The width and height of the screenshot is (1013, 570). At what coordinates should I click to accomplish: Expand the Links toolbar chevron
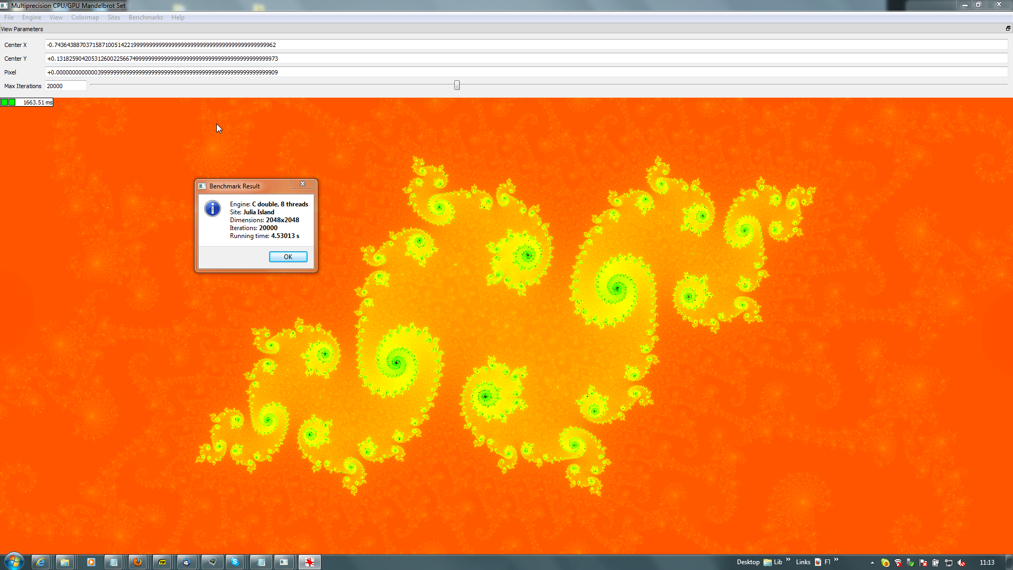coord(836,560)
